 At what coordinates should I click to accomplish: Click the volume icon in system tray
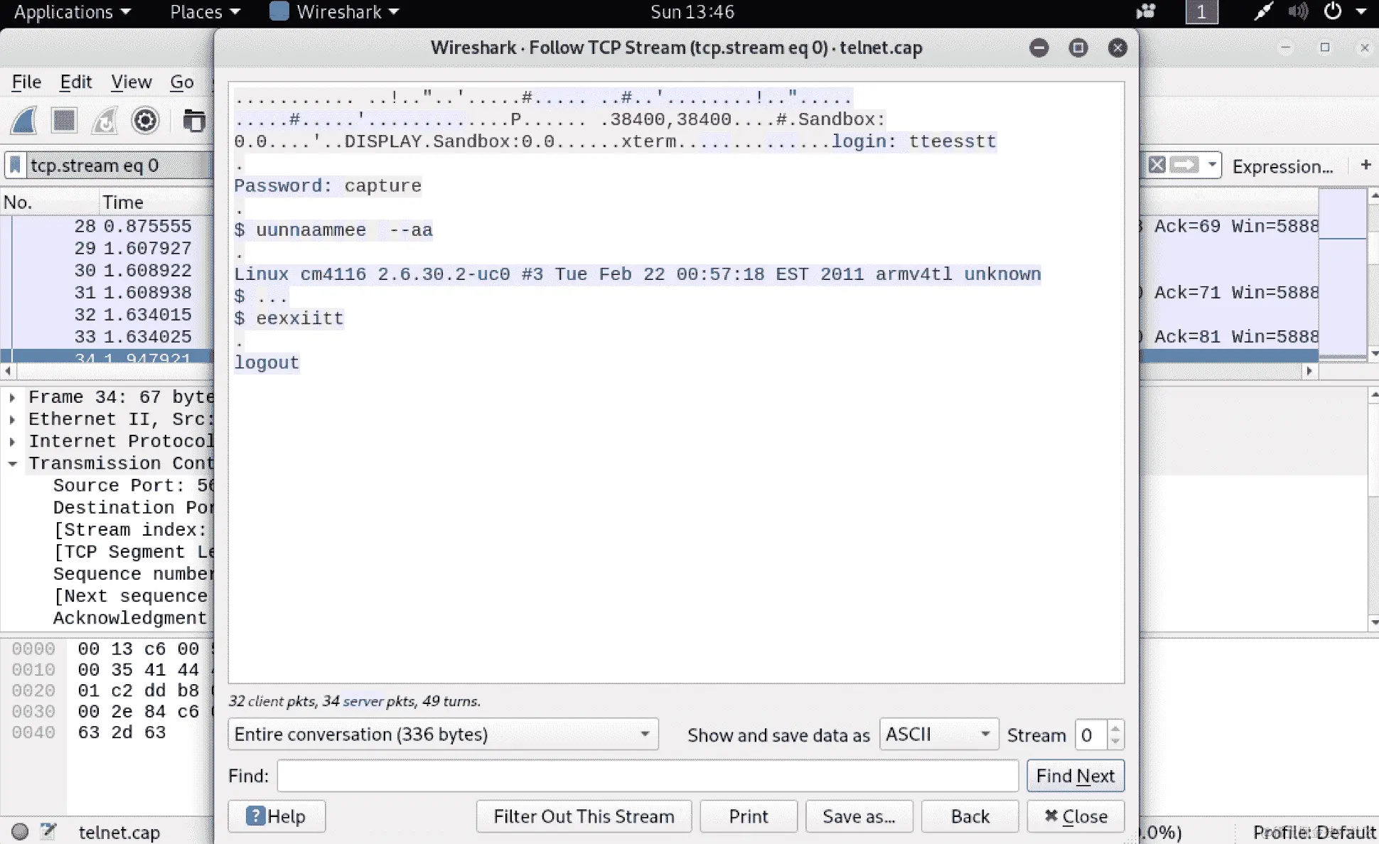[x=1298, y=12]
